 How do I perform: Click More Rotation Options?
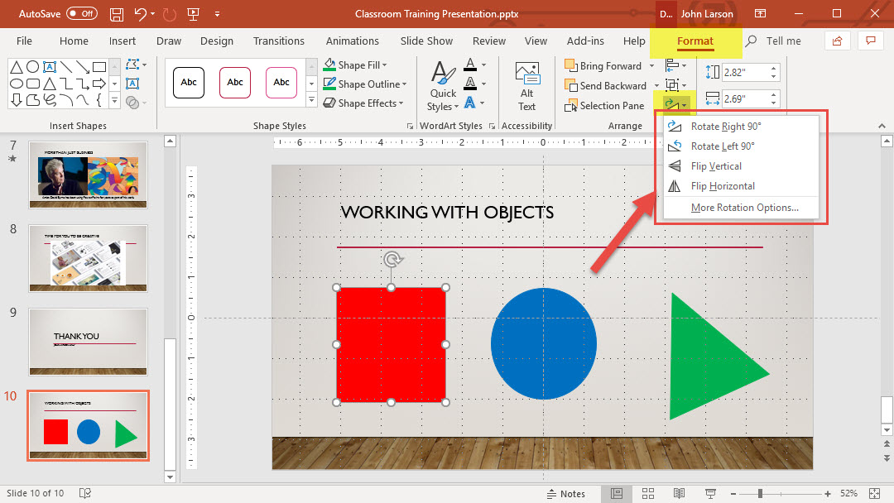click(x=744, y=208)
